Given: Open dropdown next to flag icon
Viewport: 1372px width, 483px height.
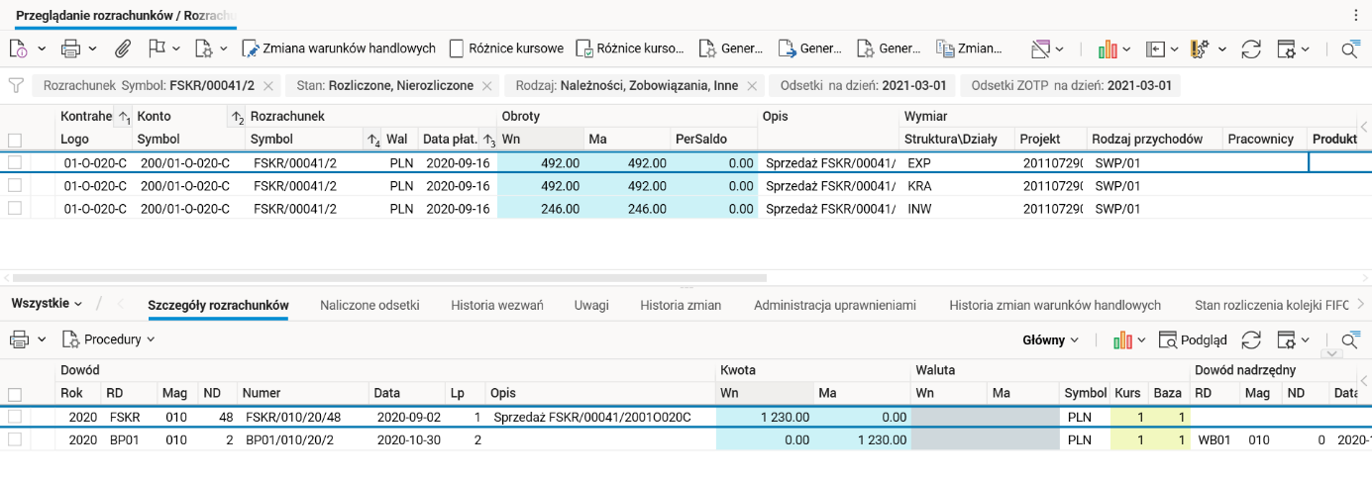Looking at the screenshot, I should tap(176, 48).
